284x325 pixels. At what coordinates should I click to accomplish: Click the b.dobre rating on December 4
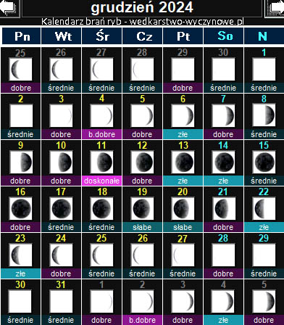101,134
